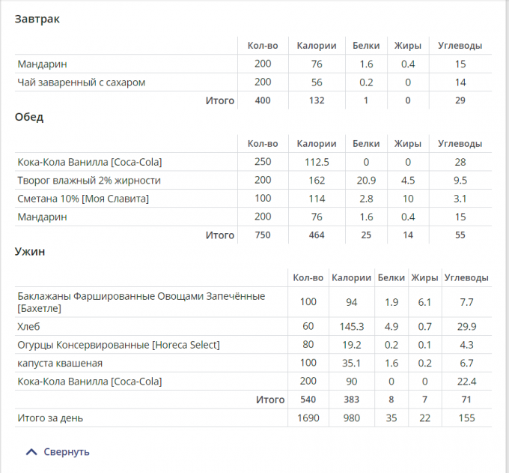Open Чай заваренный с сахаром entry
509x473 pixels.
point(81,82)
